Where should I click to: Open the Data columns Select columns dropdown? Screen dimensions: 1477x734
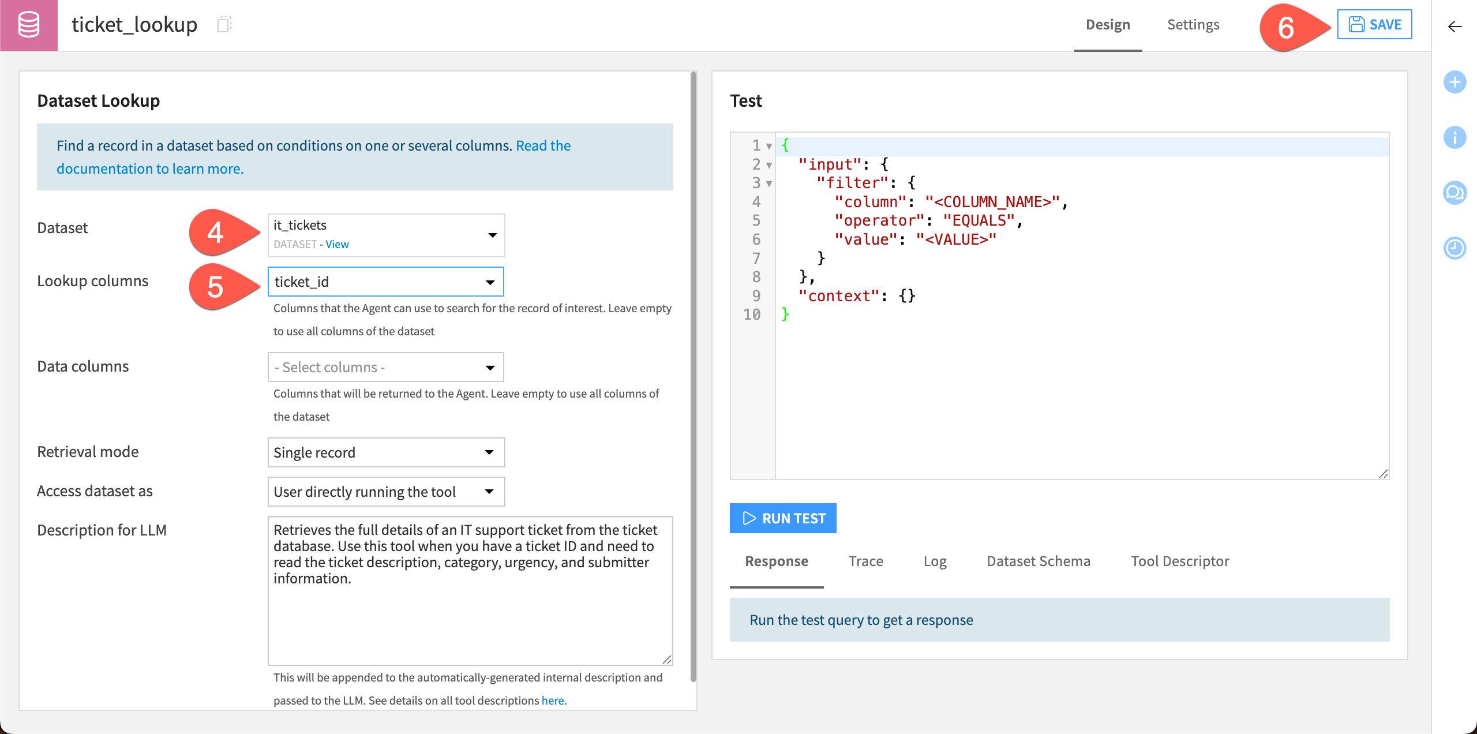pyautogui.click(x=386, y=367)
